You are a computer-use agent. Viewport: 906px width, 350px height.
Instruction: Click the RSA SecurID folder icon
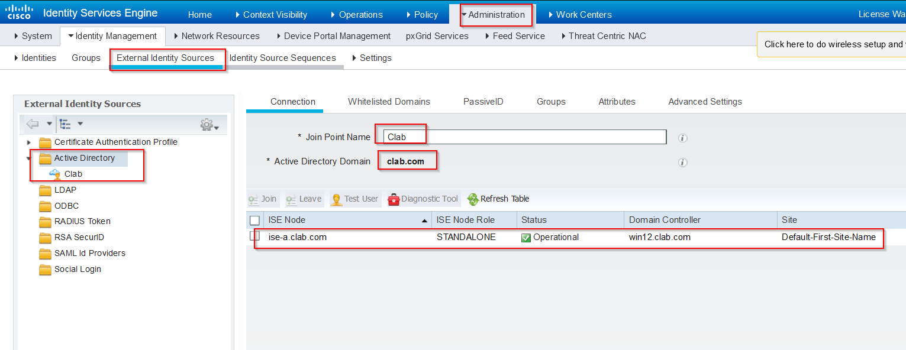pyautogui.click(x=45, y=238)
